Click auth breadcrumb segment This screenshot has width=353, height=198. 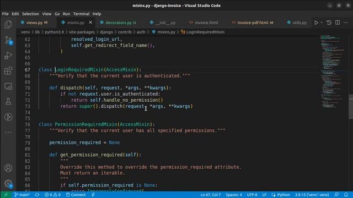coord(141,32)
